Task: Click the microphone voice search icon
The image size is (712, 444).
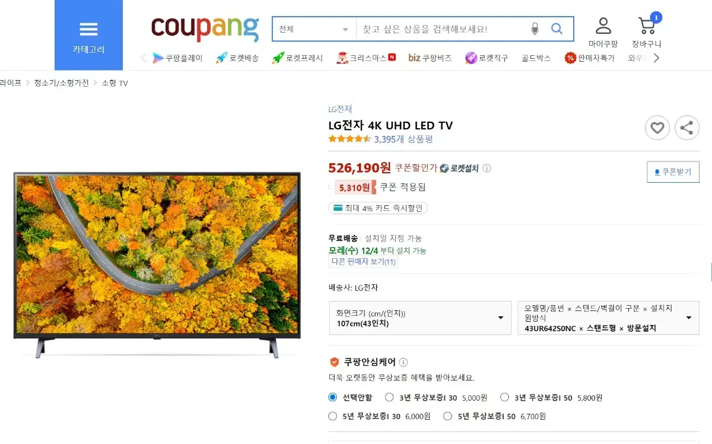Action: pyautogui.click(x=535, y=28)
